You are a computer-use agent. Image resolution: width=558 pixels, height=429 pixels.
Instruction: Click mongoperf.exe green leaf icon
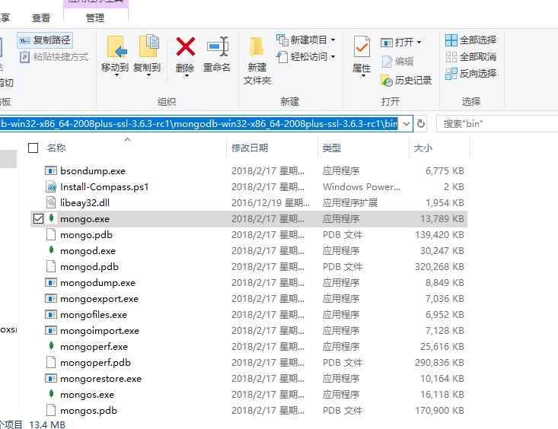point(51,346)
